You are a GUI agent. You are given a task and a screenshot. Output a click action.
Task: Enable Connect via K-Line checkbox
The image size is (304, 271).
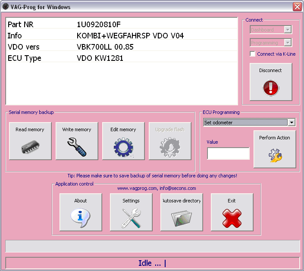[252, 54]
